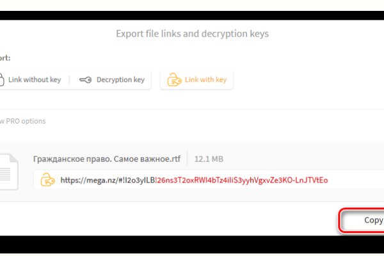Click the file name Гражданское право. Самое важное.rtf
This screenshot has width=384, height=256.
click(x=106, y=159)
